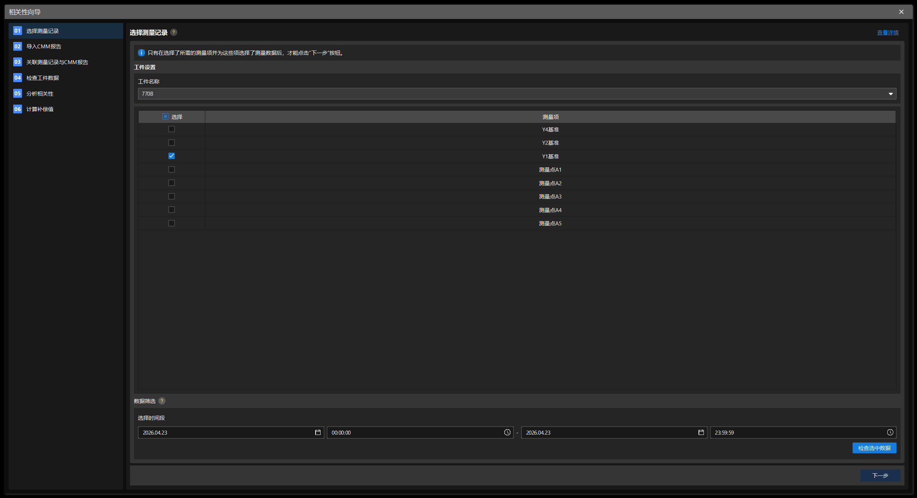Click the blue info icon in notice bar
This screenshot has width=917, height=498.
pos(141,53)
